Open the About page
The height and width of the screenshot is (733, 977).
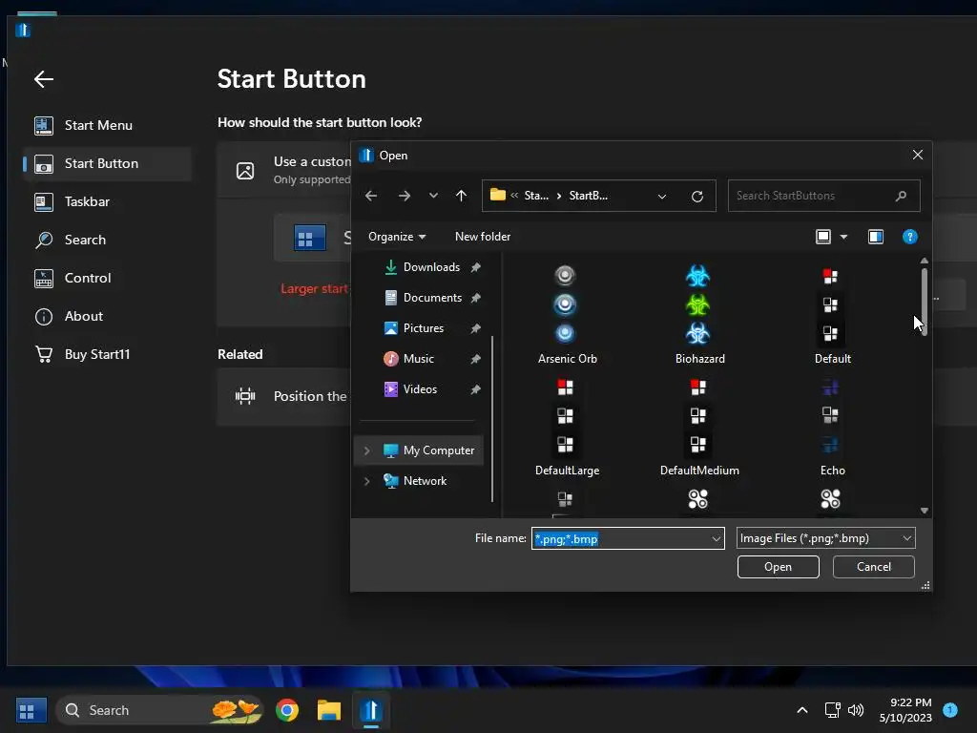[x=107, y=316]
